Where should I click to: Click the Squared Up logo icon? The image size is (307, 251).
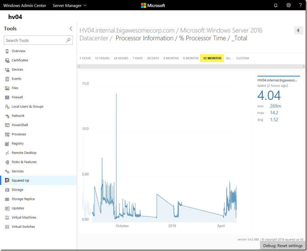click(x=7, y=180)
